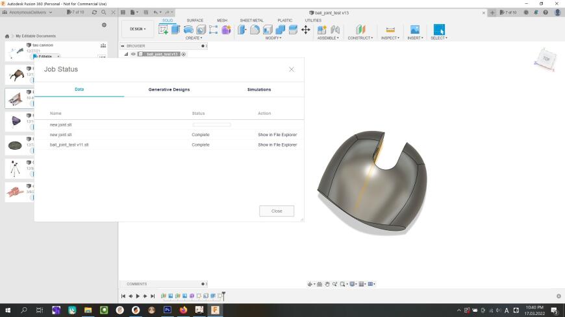Switch to the Utilities tab
The image size is (565, 317).
coord(313,21)
